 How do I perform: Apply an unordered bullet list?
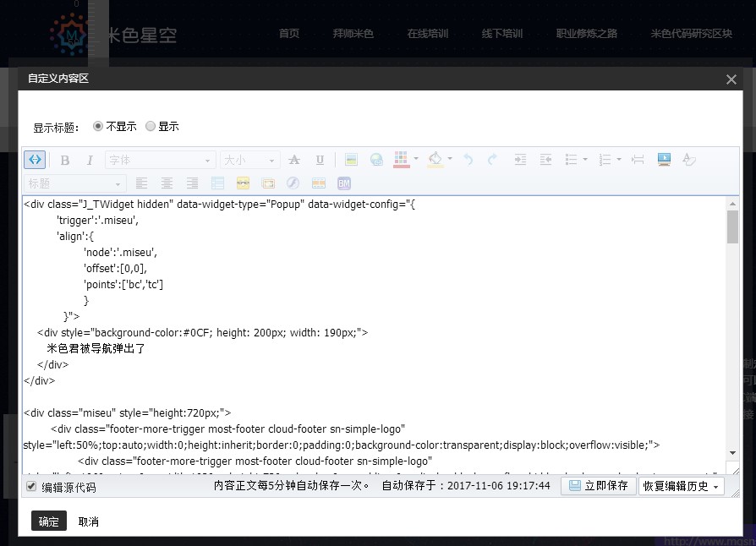coord(573,160)
